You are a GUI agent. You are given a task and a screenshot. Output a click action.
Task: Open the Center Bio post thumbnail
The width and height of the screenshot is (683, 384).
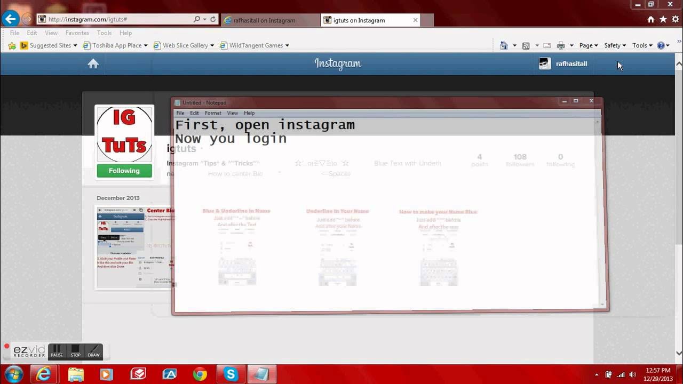point(135,248)
